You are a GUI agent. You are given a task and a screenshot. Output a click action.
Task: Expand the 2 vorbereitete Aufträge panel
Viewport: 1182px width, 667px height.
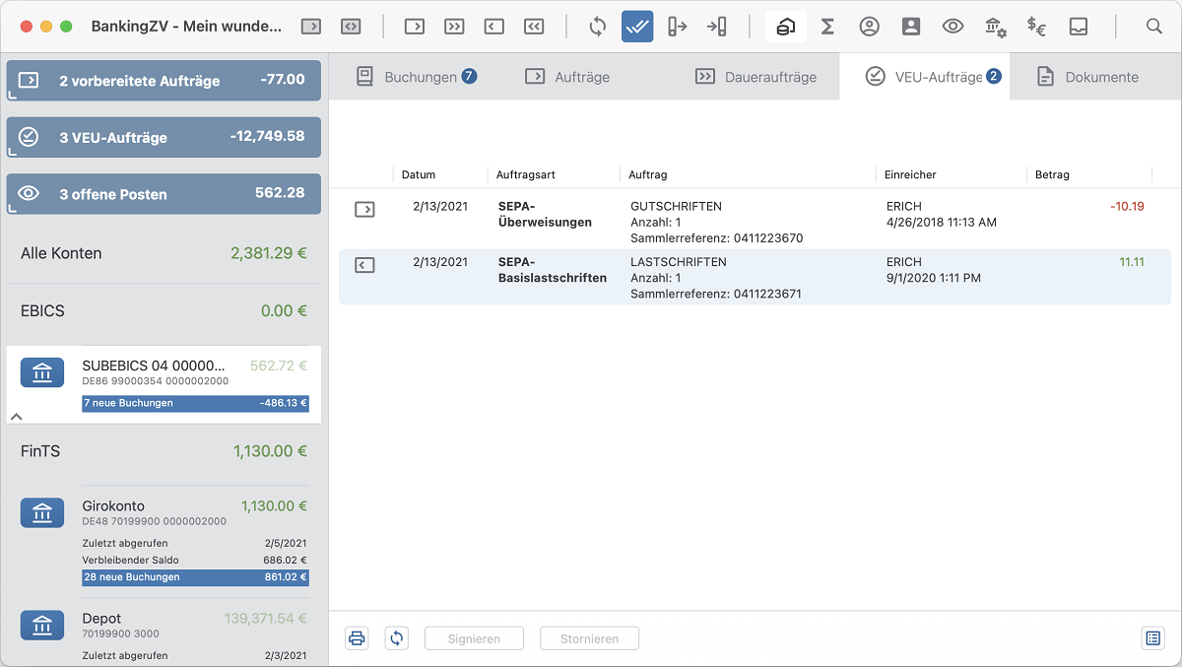[164, 81]
